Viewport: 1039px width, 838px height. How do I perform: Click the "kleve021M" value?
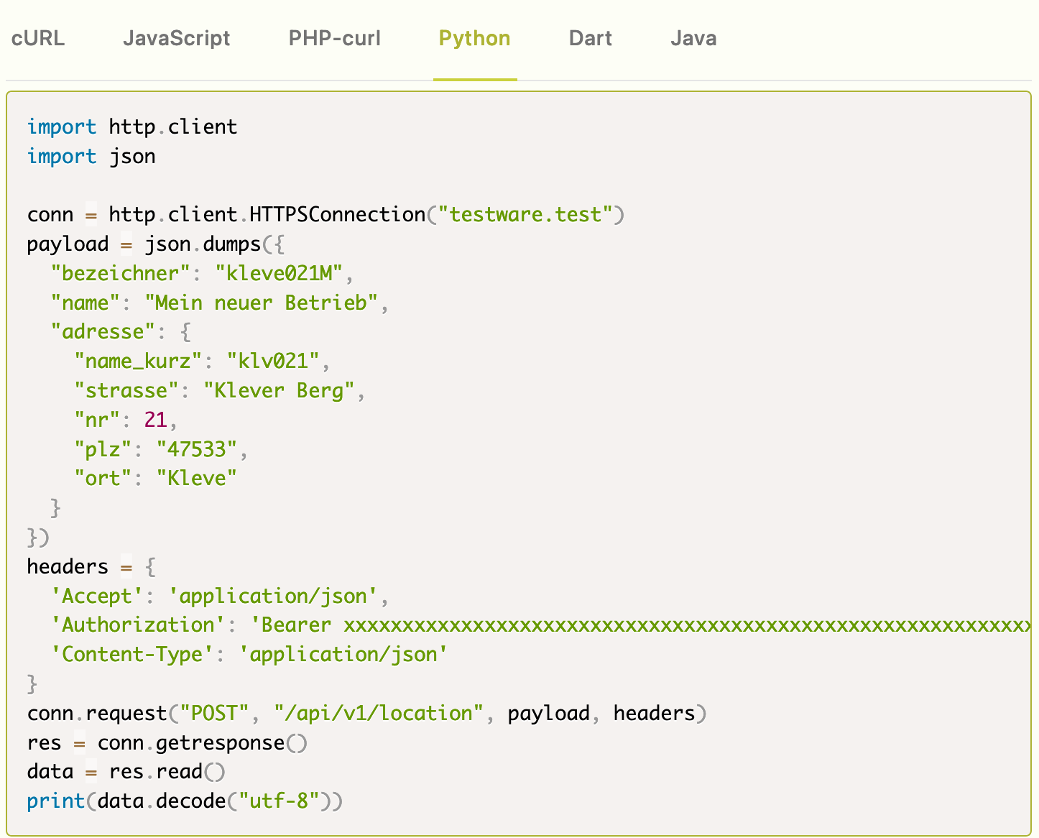[280, 273]
